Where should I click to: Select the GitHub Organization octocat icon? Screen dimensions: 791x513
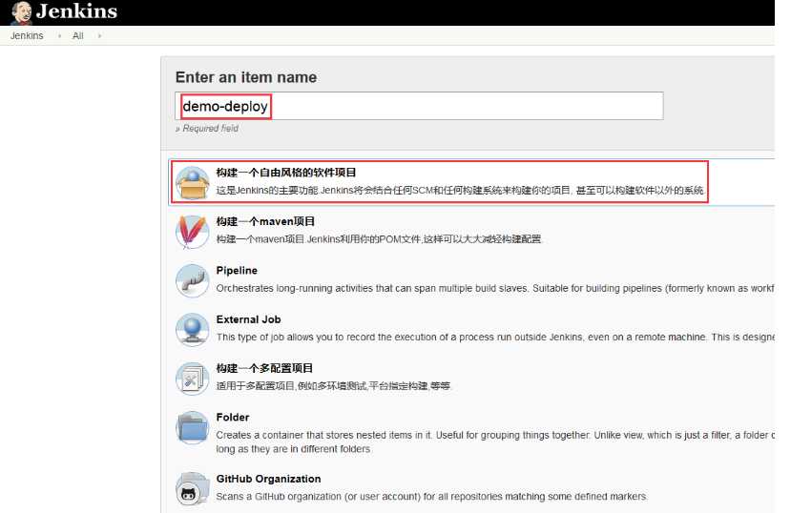[x=192, y=488]
